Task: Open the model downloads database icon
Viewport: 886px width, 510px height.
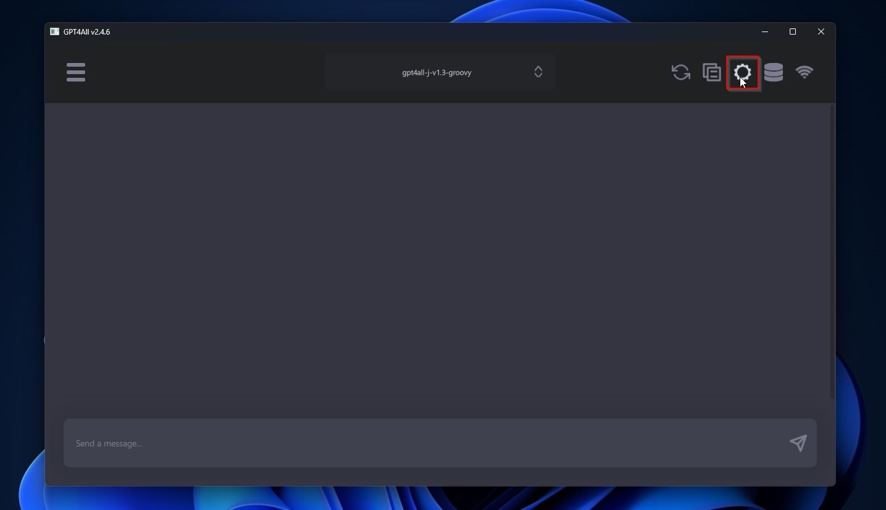Action: coord(774,72)
